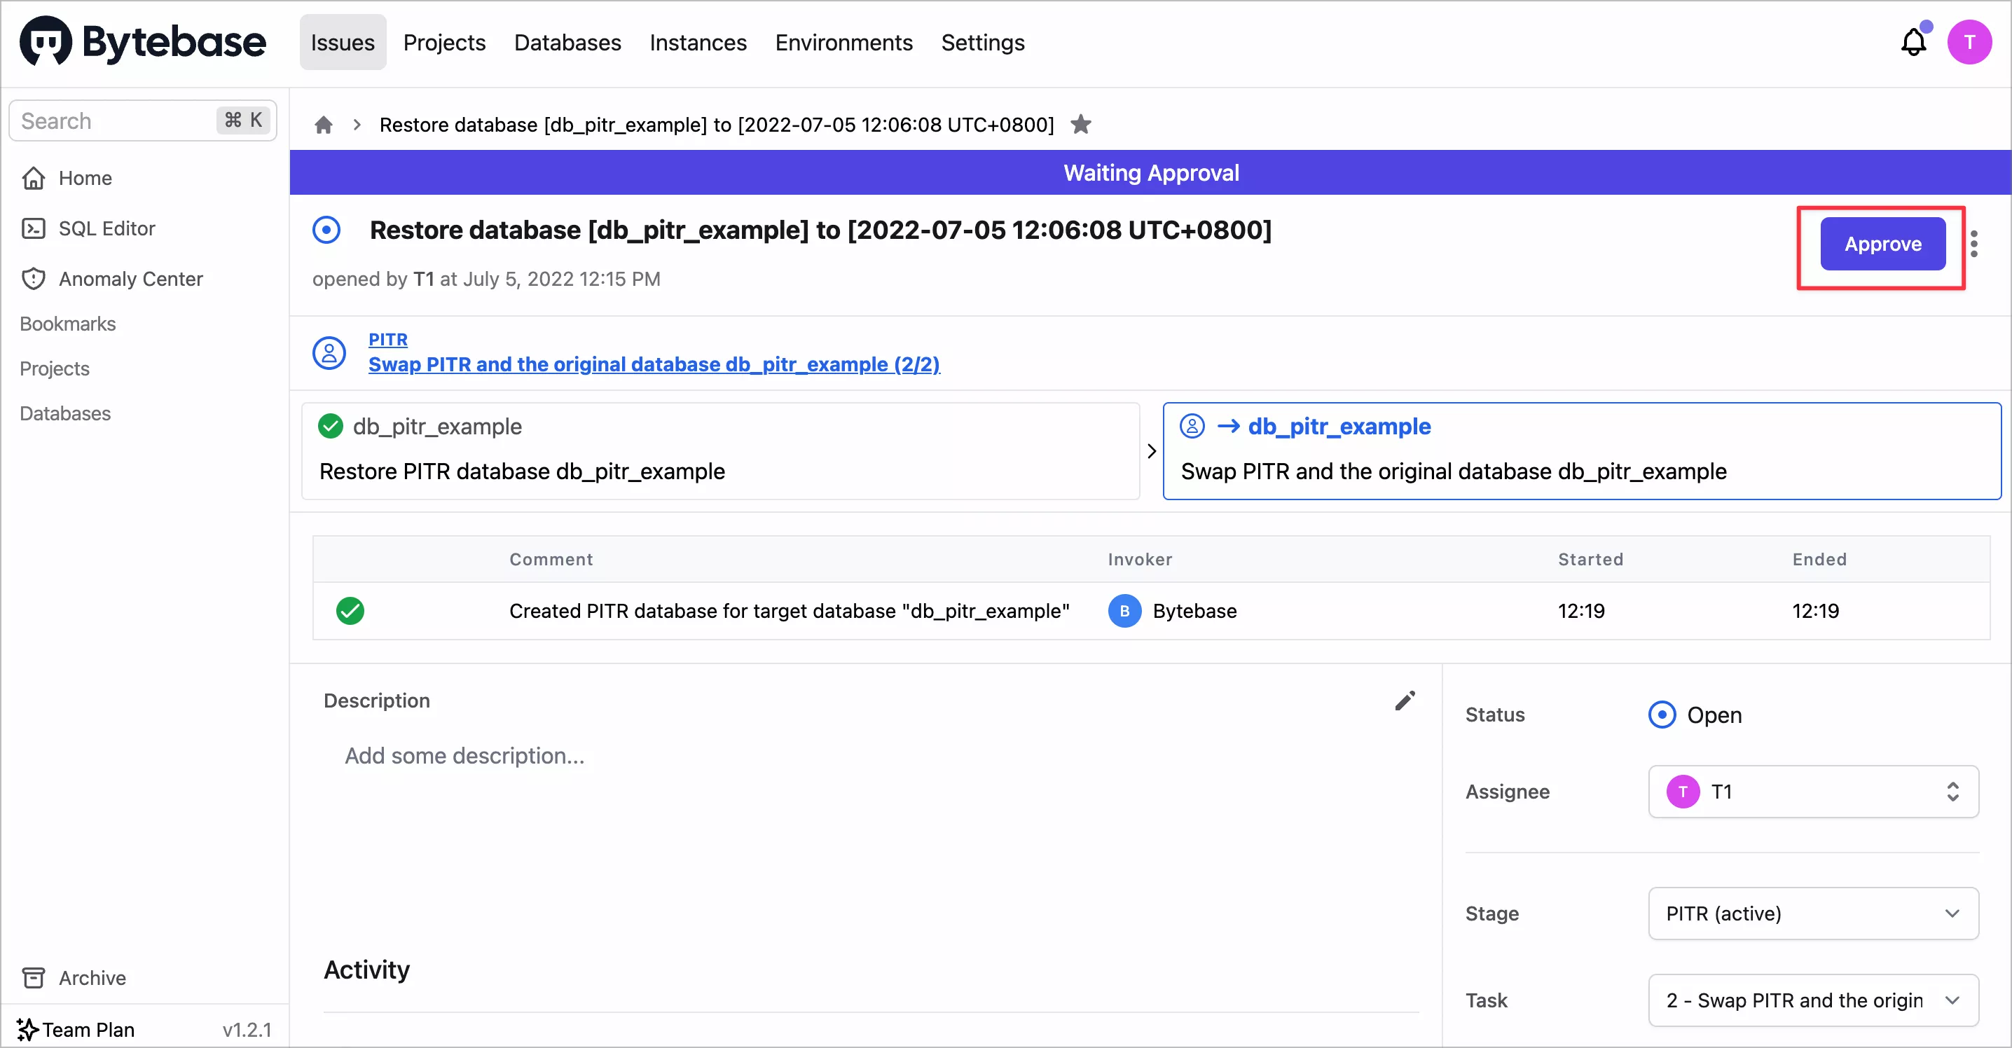
Task: Click opened by T1 creator name
Action: (423, 279)
